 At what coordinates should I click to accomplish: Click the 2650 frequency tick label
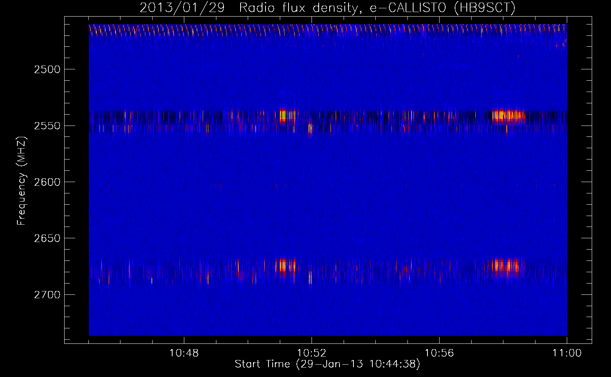tap(47, 238)
